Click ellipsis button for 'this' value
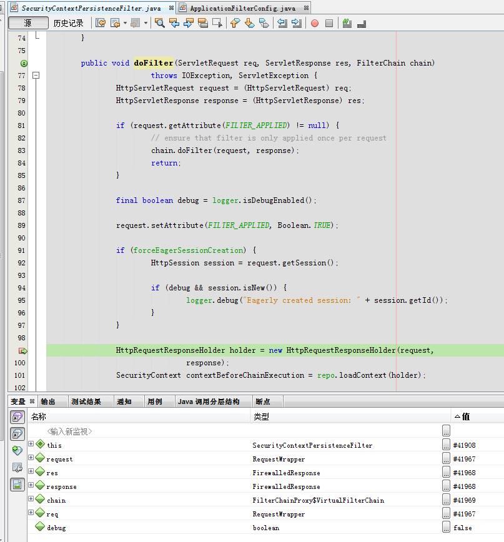 446,445
